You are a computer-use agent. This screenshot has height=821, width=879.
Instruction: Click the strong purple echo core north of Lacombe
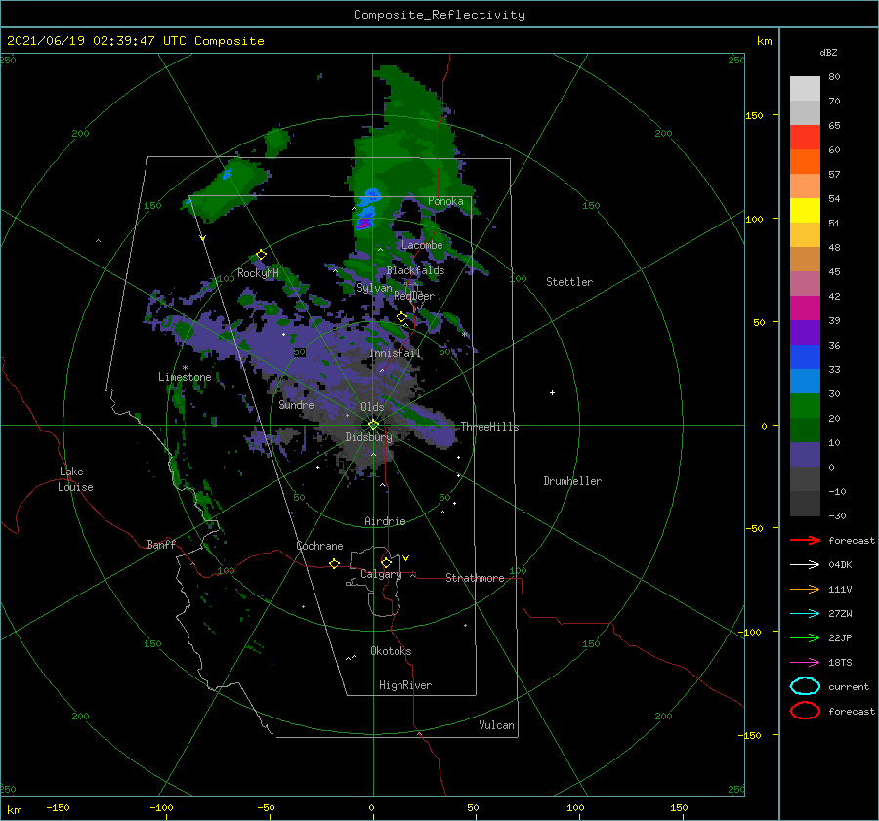click(363, 225)
